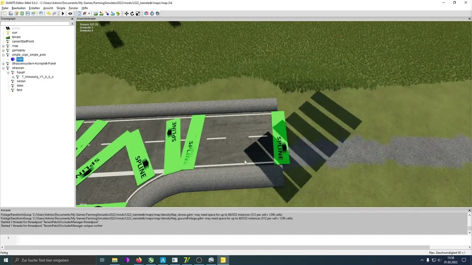Expand the gameplay node in scenegraph
This screenshot has height=265, width=472.
pyautogui.click(x=3, y=50)
